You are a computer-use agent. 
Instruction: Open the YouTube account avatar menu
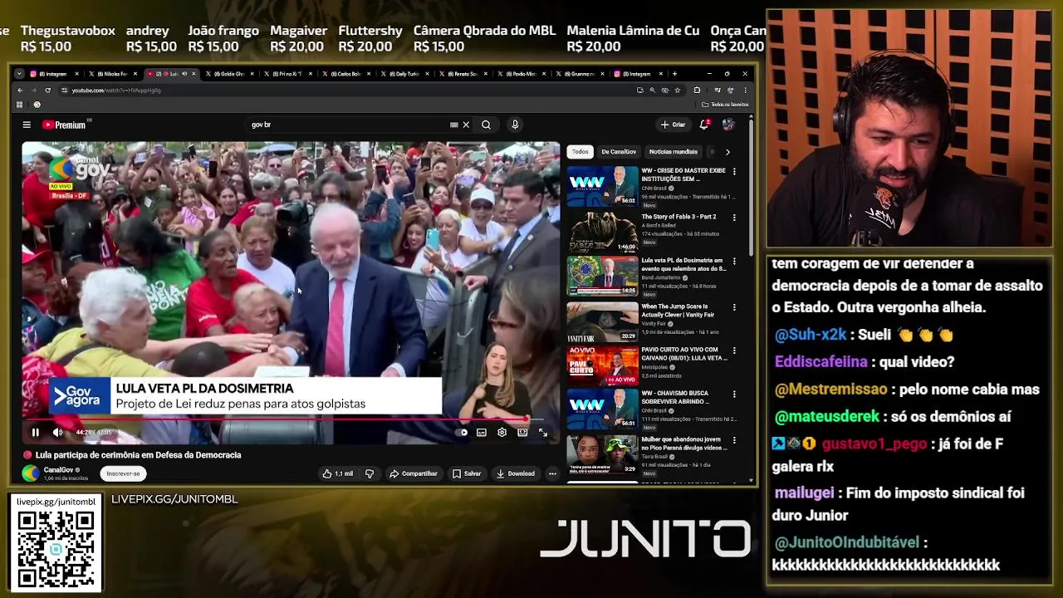coord(728,125)
